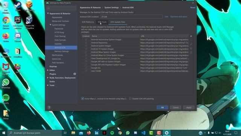Click Optimize disk space link

point(179,17)
